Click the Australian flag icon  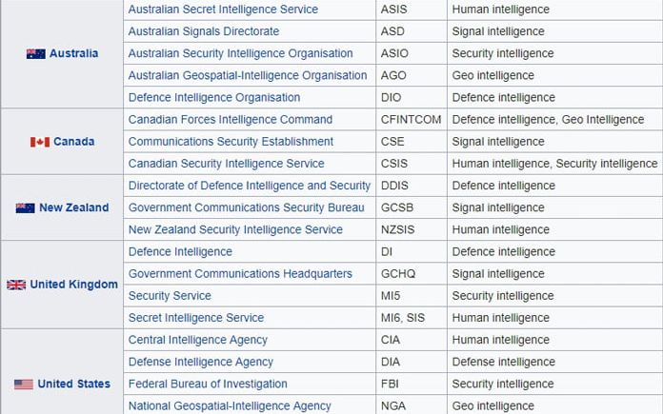[36, 53]
